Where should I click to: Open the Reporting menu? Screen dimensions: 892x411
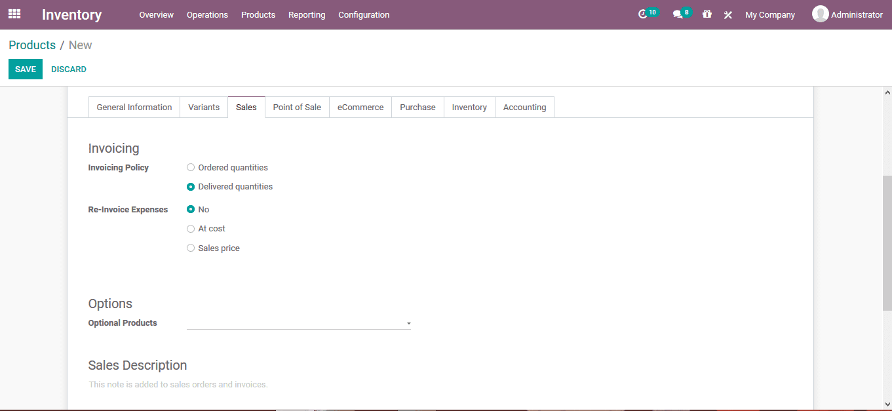click(307, 14)
